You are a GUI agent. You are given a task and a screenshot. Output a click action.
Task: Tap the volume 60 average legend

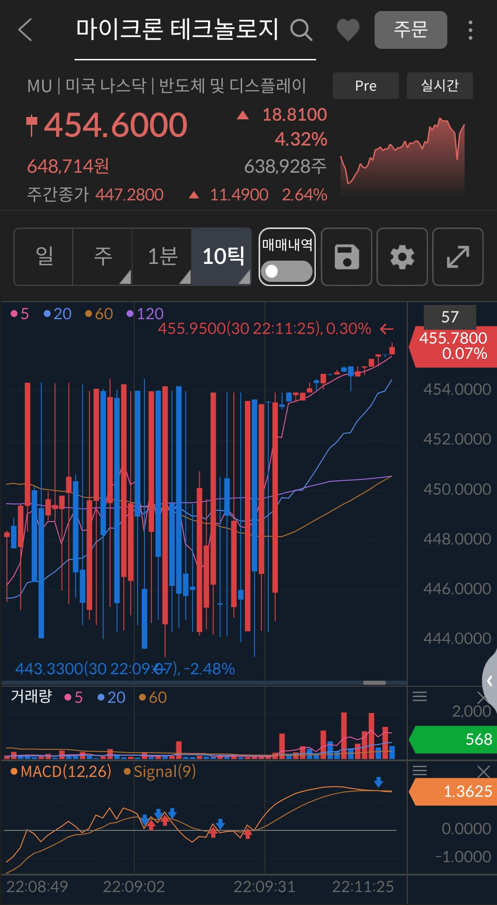point(153,697)
